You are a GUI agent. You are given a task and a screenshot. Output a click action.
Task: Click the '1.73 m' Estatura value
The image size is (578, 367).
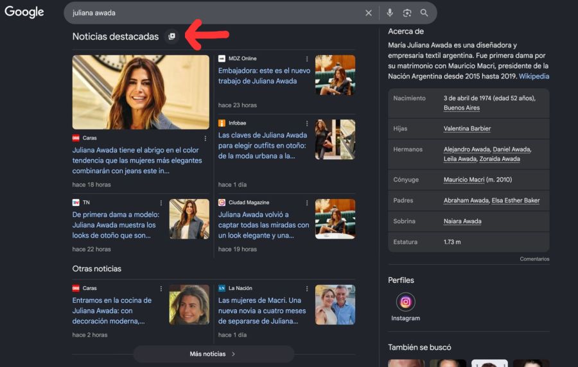pyautogui.click(x=452, y=242)
